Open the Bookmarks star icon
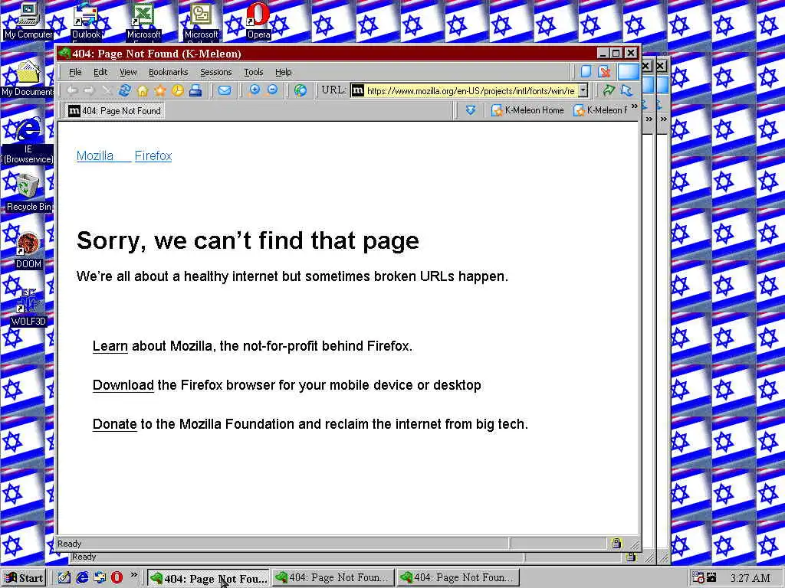Viewport: 785px width, 588px height. 159,90
